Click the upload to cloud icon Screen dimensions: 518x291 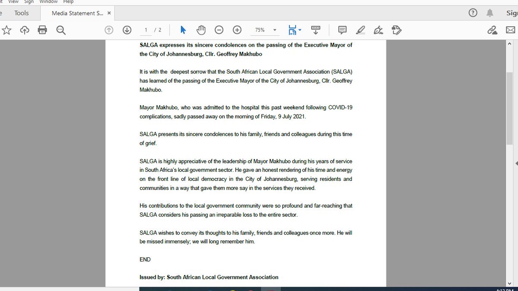(25, 30)
